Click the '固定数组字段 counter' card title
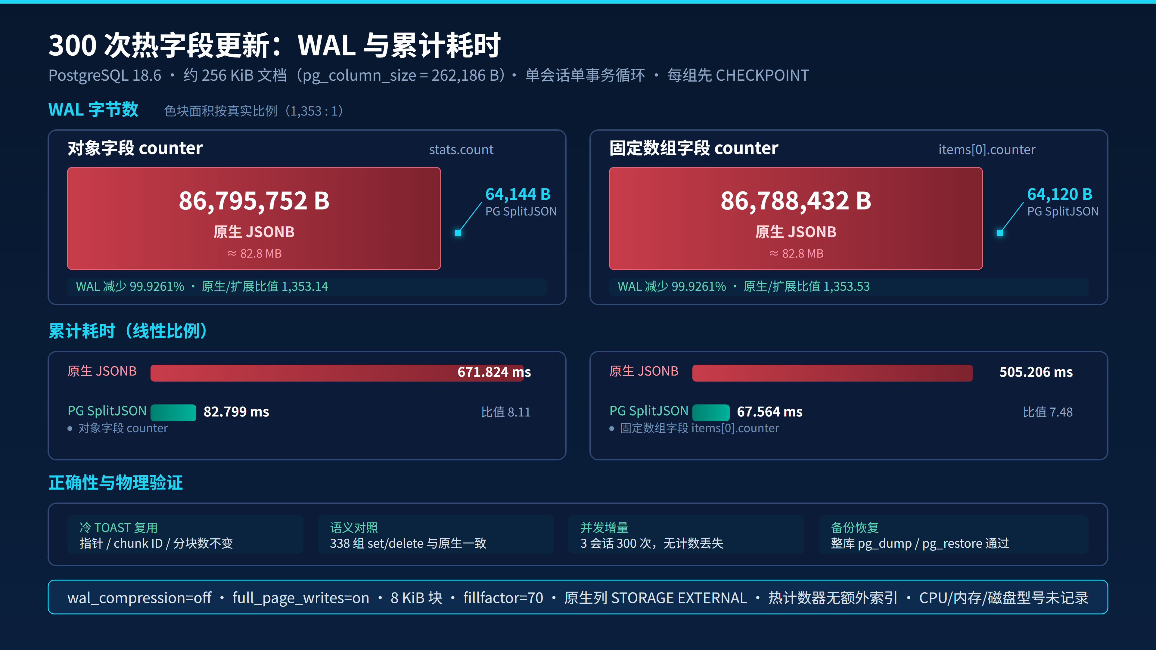Image resolution: width=1156 pixels, height=650 pixels. pos(693,148)
